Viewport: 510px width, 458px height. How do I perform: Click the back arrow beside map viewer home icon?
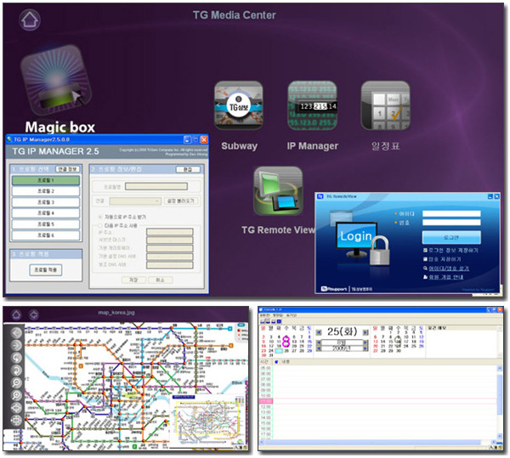[33, 314]
